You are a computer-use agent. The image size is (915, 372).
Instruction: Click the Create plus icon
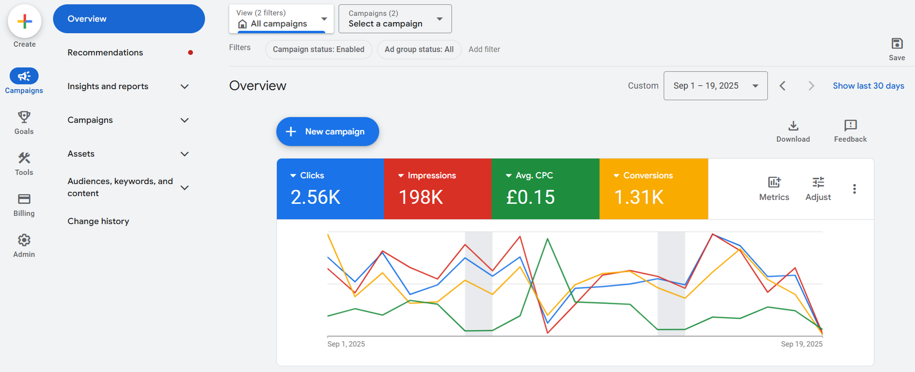[x=25, y=22]
